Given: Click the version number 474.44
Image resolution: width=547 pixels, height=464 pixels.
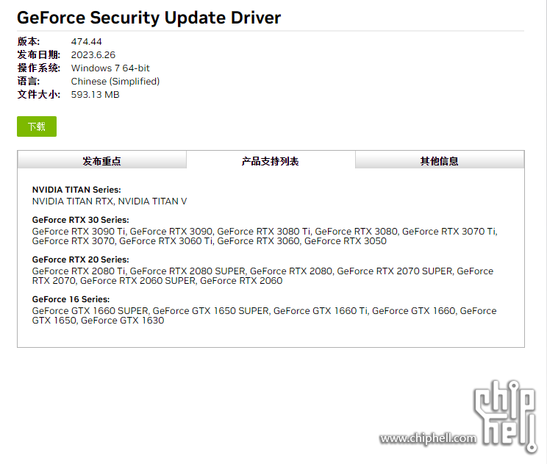Looking at the screenshot, I should (87, 42).
